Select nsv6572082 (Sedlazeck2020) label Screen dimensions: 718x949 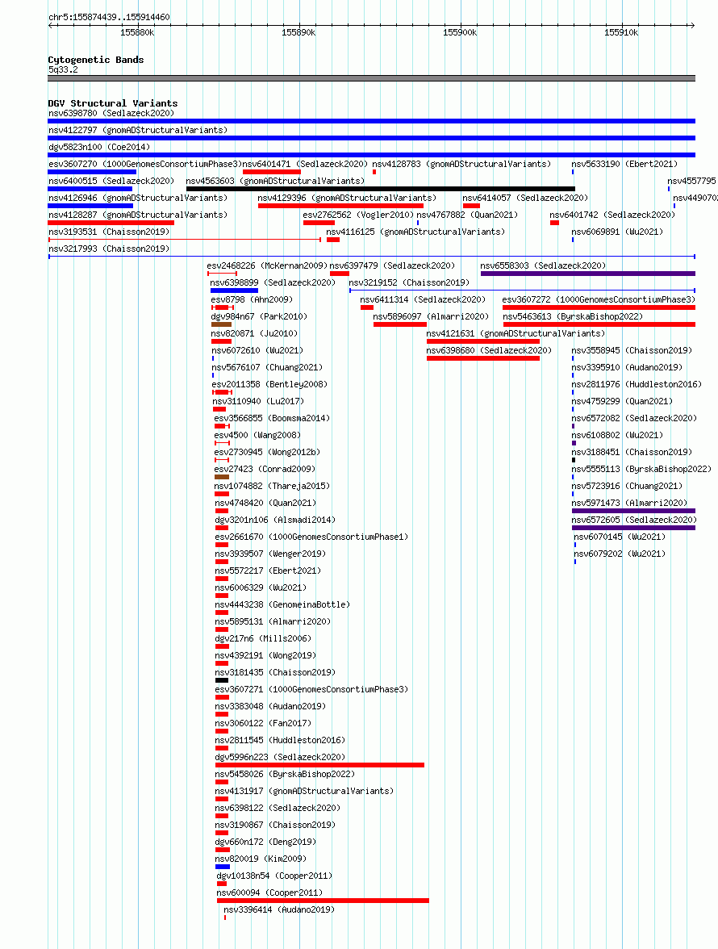click(x=634, y=418)
